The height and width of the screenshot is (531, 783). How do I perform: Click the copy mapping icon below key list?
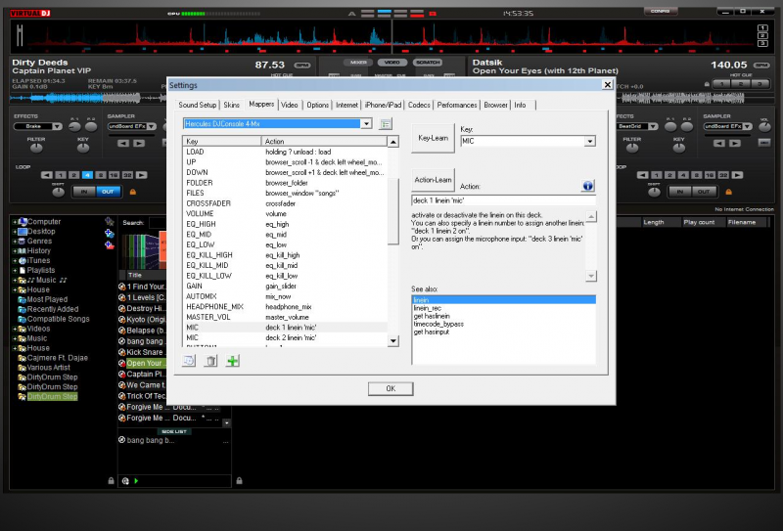pos(190,361)
